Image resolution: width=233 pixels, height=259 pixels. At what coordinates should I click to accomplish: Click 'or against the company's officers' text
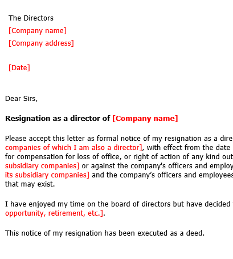pyautogui.click(x=137, y=166)
